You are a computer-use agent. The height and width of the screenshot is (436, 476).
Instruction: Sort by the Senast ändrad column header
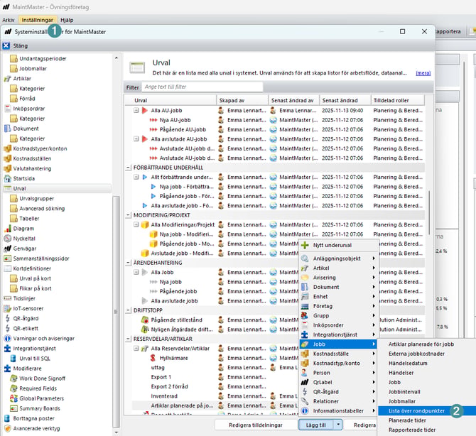coord(345,100)
